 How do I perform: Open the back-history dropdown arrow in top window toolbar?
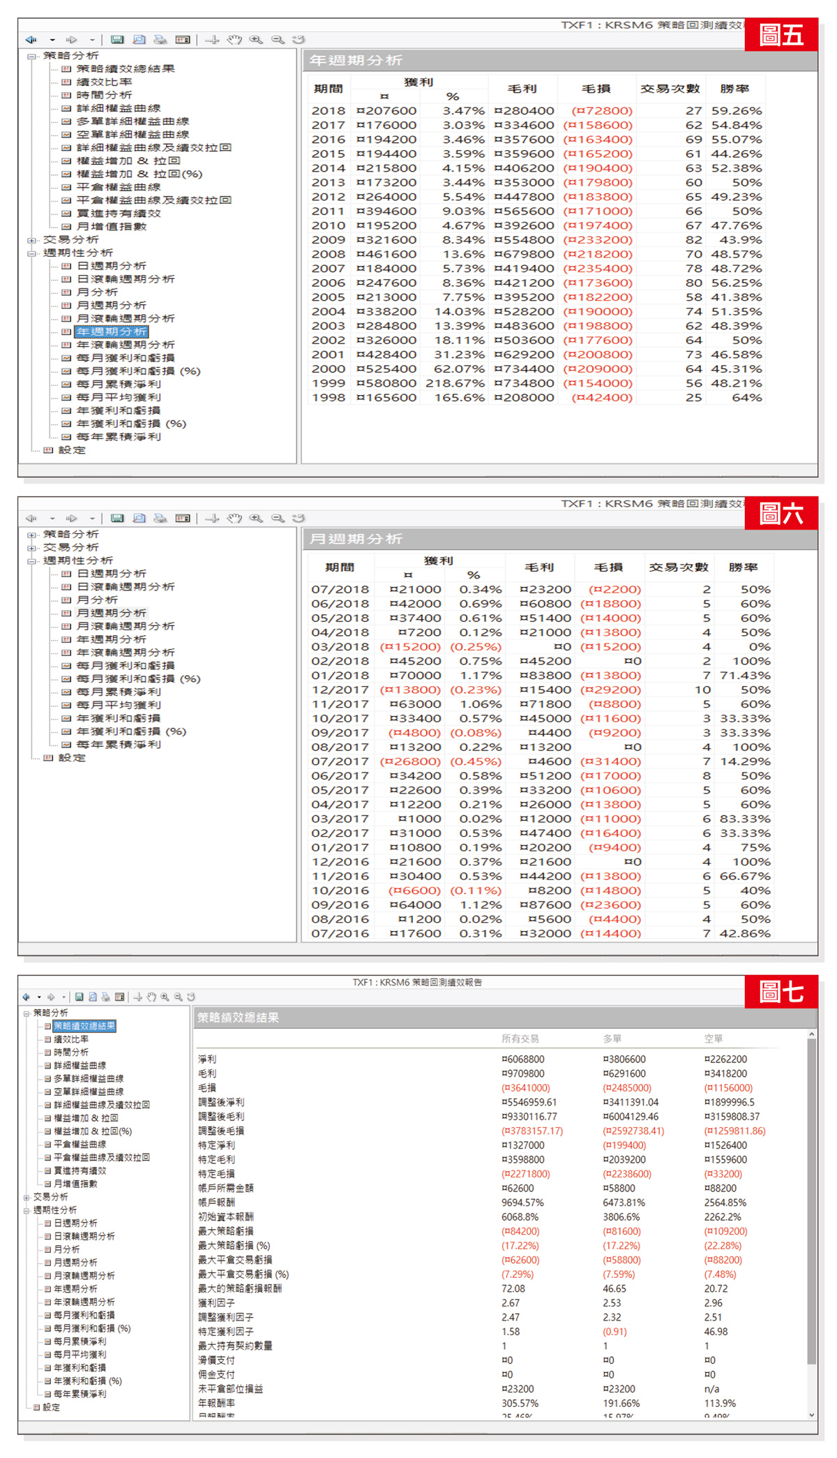pyautogui.click(x=52, y=40)
